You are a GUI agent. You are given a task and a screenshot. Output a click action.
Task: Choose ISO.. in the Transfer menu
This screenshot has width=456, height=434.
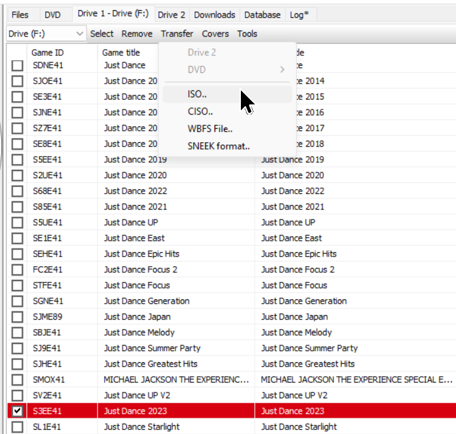click(x=227, y=94)
